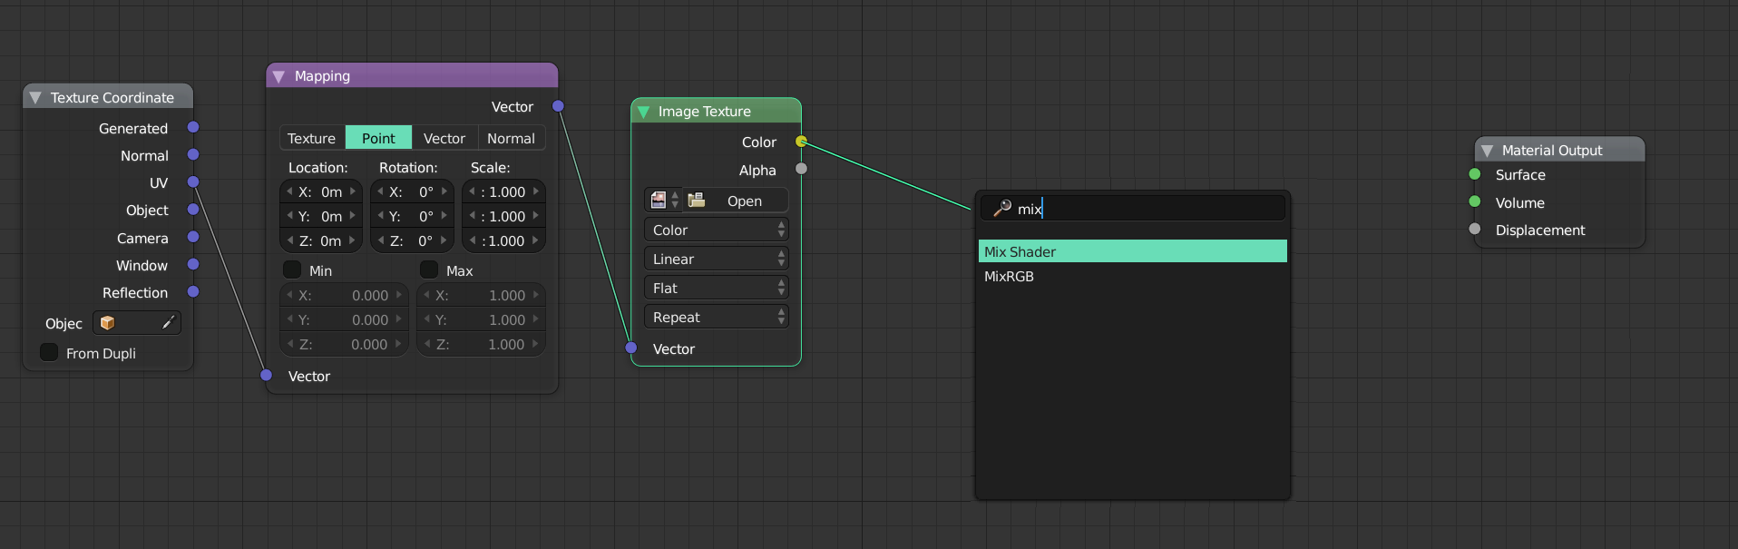Viewport: 1738px width, 549px height.
Task: Pick object with the eyedropper icon
Action: click(168, 323)
